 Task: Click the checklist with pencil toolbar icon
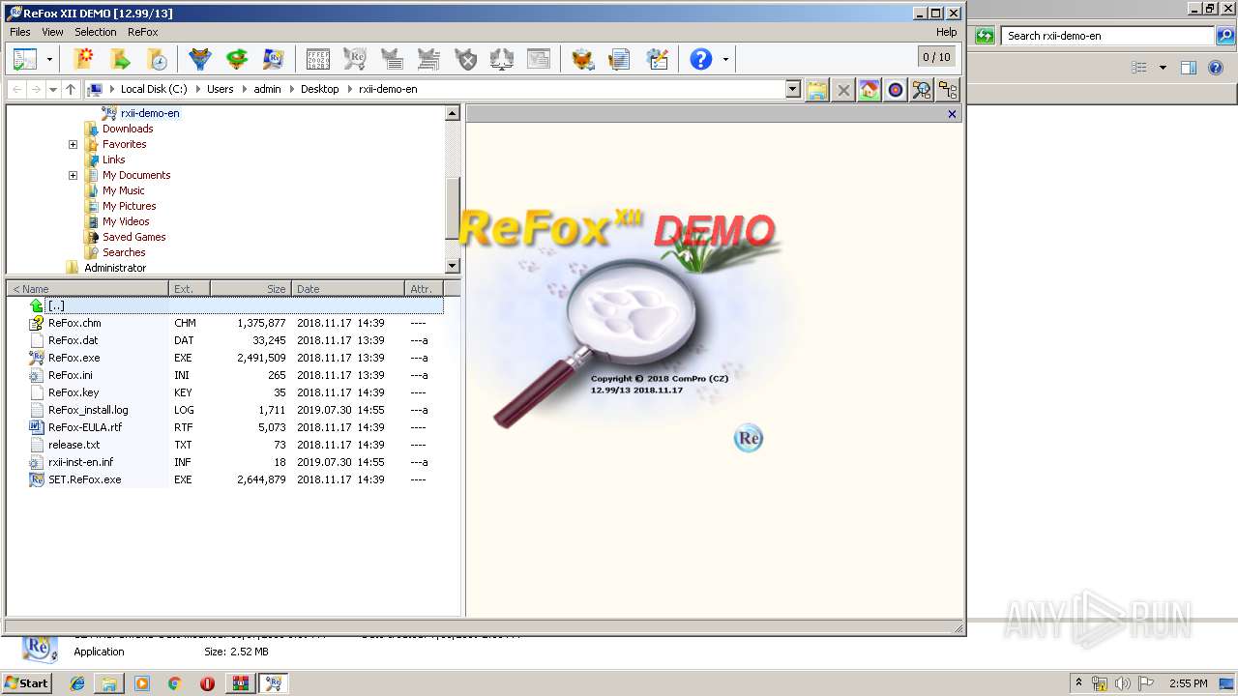click(658, 59)
